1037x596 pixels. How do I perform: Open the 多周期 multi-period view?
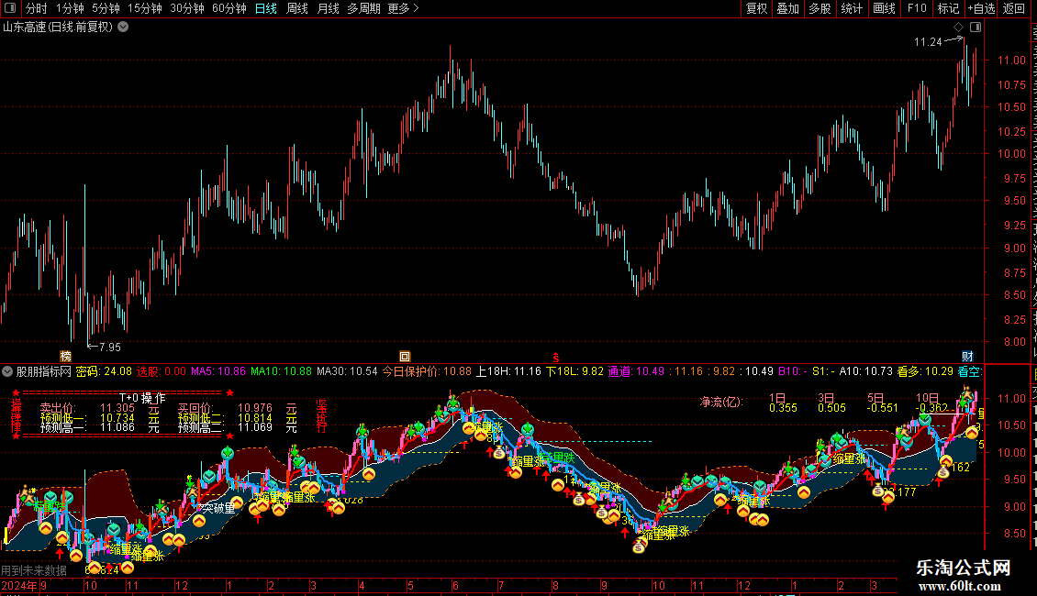[x=363, y=8]
